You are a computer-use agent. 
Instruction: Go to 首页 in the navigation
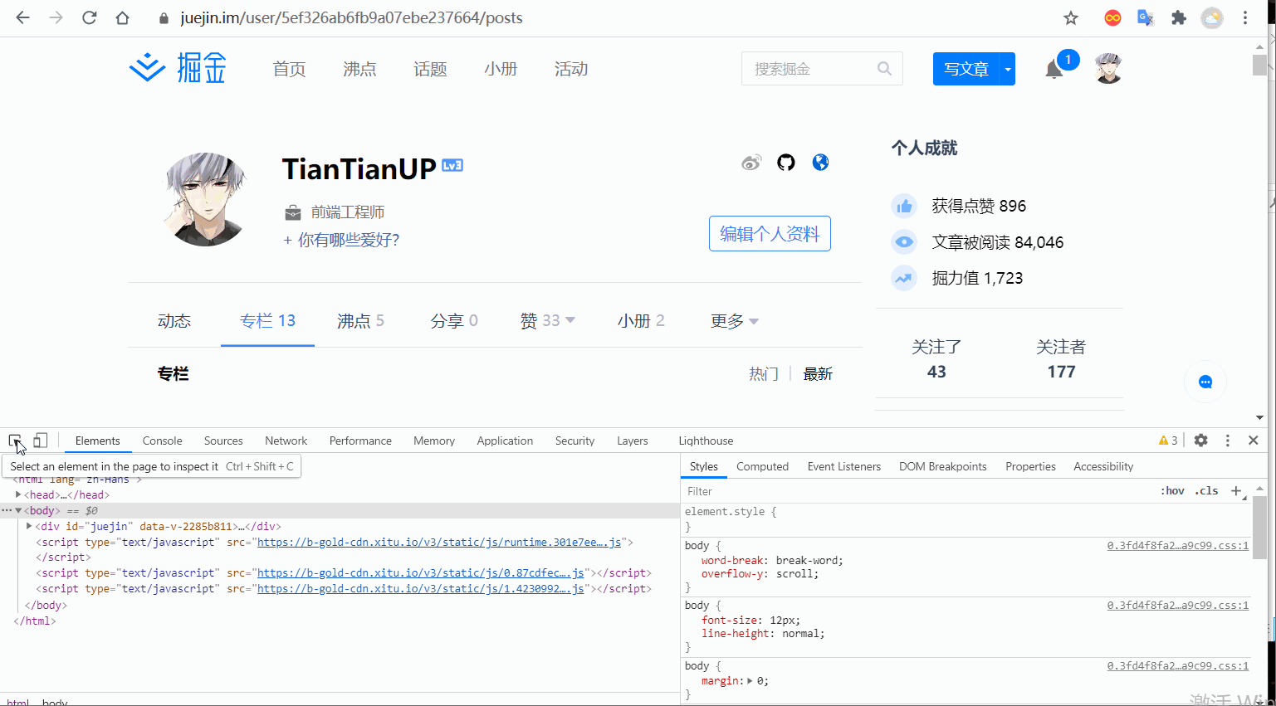[x=289, y=69]
